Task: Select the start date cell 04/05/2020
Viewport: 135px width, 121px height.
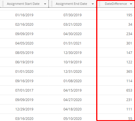Action: coord(24,43)
